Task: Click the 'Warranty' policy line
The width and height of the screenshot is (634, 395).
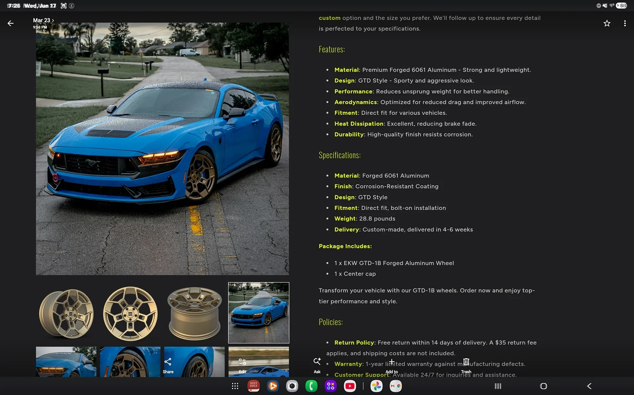Action: (430, 364)
